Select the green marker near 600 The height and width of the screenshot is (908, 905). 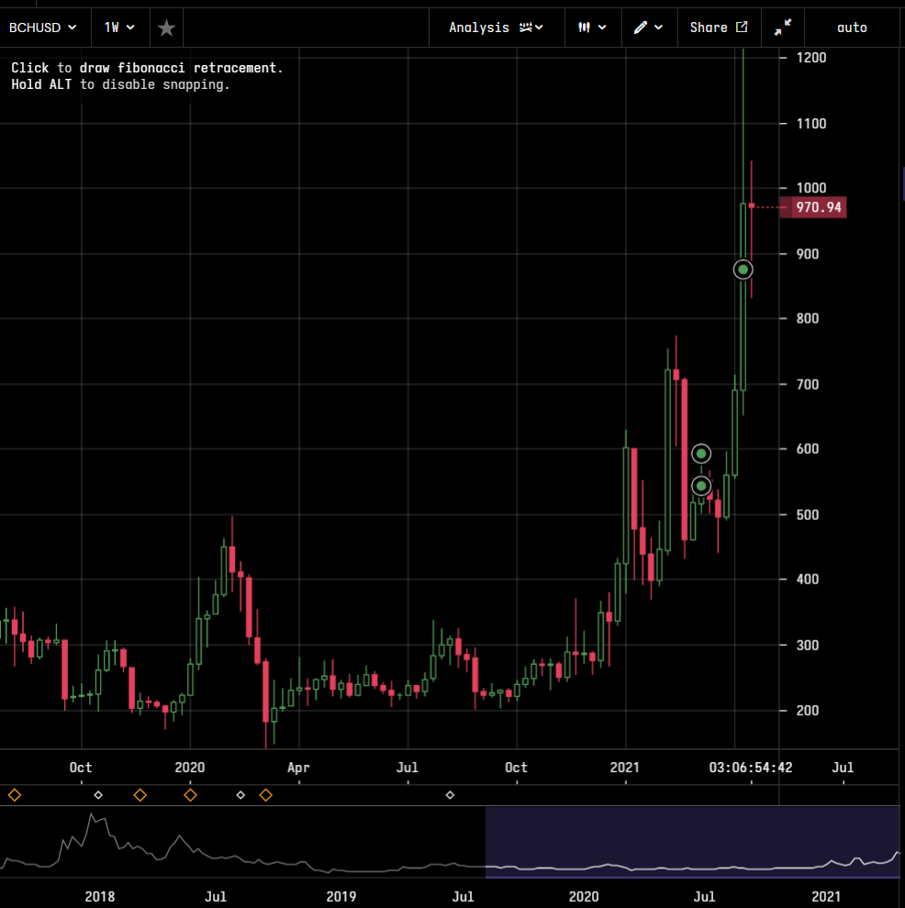coord(701,453)
